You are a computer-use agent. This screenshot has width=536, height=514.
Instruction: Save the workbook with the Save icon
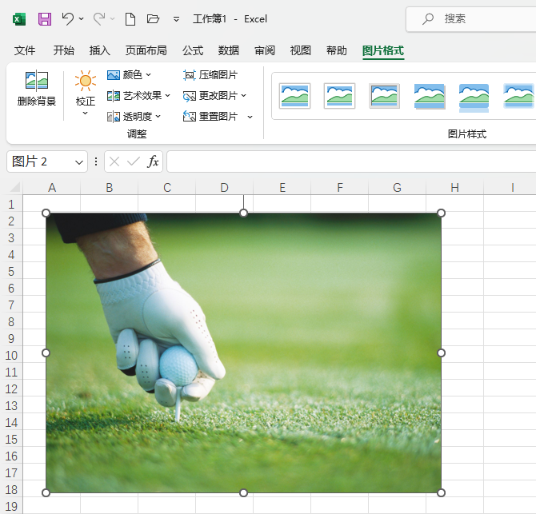click(x=45, y=18)
